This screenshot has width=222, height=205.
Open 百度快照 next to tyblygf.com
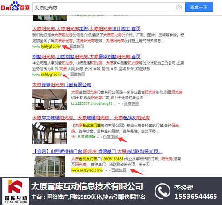coord(77,47)
